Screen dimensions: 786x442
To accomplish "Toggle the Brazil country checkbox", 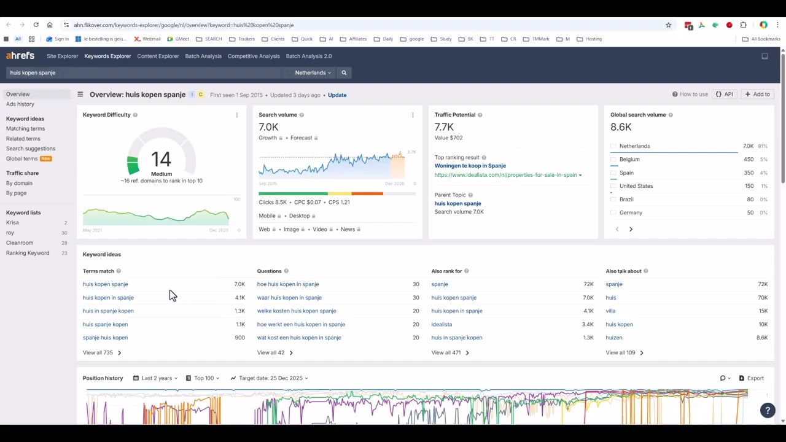I will [613, 200].
